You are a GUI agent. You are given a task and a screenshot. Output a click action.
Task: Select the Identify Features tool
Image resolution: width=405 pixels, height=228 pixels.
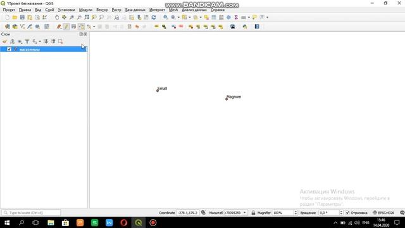coord(166,17)
